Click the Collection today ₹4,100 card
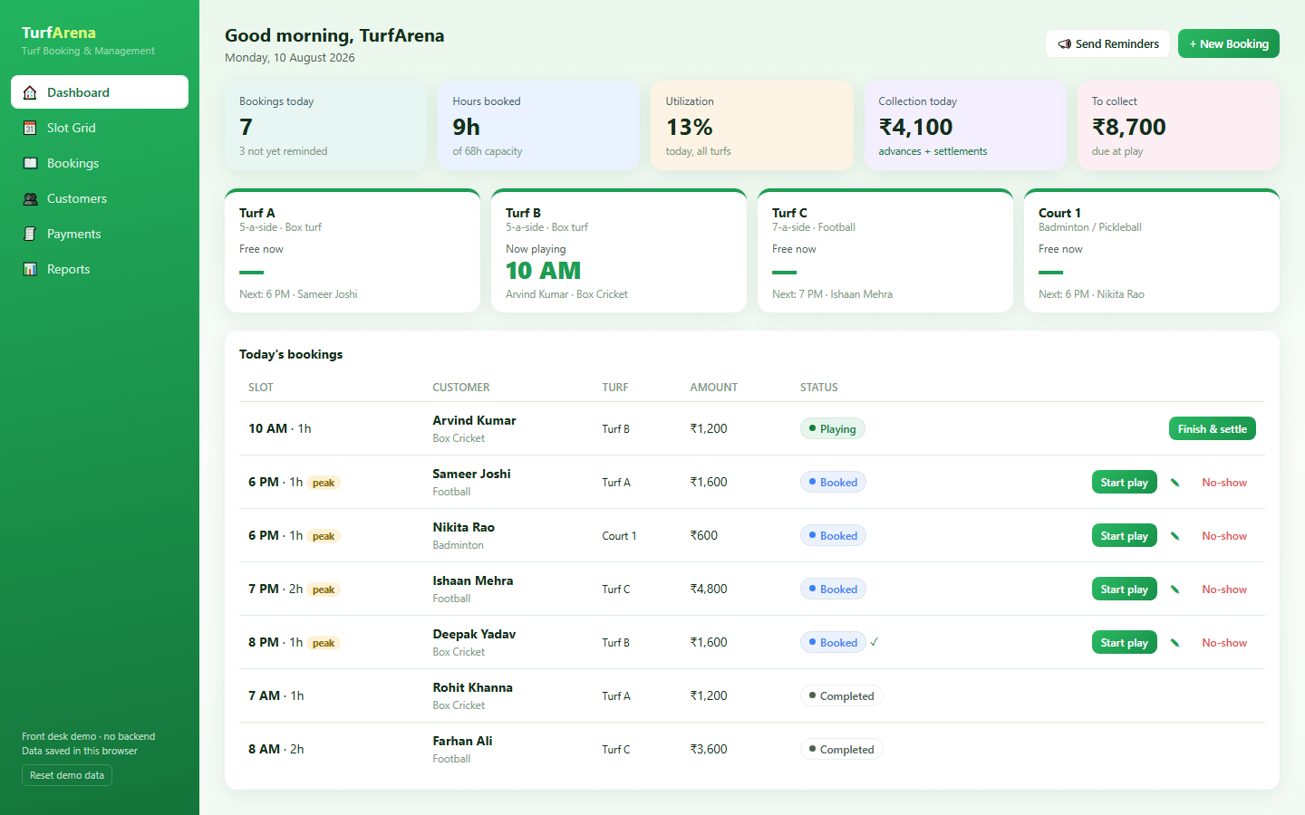The image size is (1305, 815). point(965,126)
